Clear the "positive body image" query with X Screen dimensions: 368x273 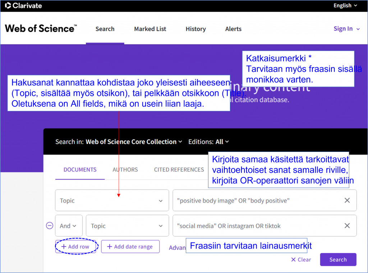click(347, 200)
